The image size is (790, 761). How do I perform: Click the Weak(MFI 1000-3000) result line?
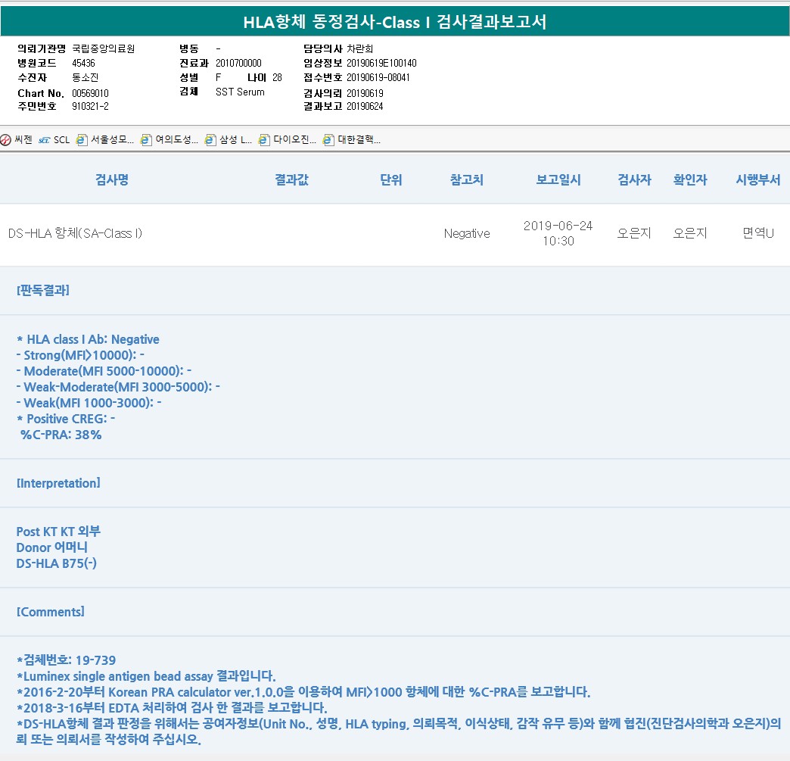tap(89, 403)
